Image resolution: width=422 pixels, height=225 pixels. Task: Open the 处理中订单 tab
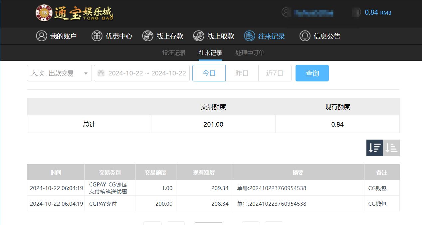[250, 53]
